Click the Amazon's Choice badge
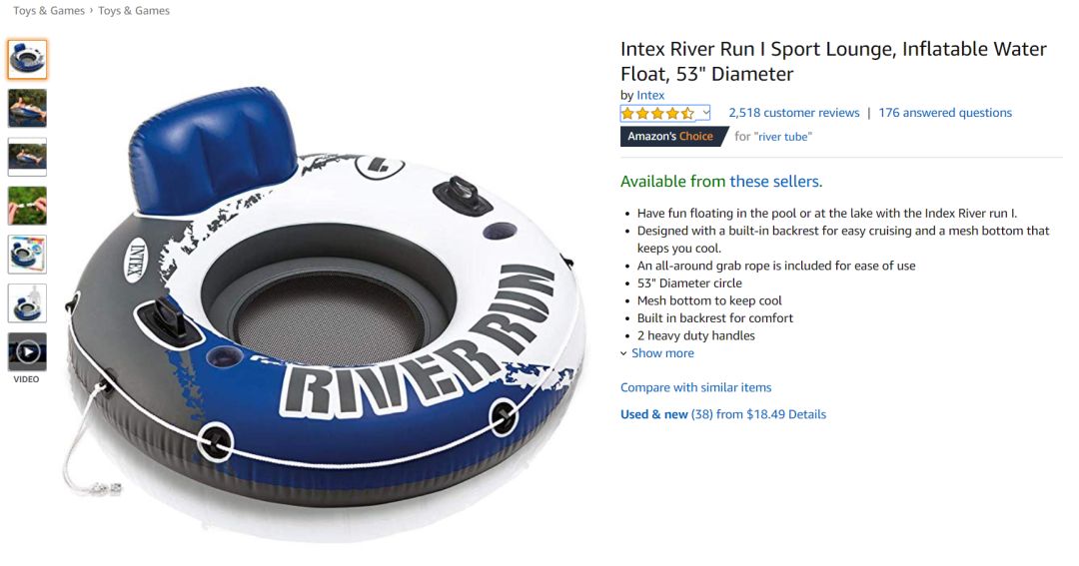The image size is (1079, 566). pos(673,136)
